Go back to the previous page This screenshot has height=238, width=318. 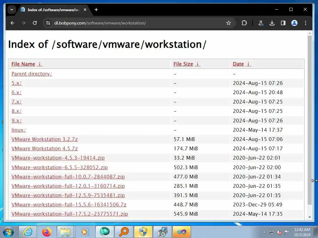tap(12, 23)
